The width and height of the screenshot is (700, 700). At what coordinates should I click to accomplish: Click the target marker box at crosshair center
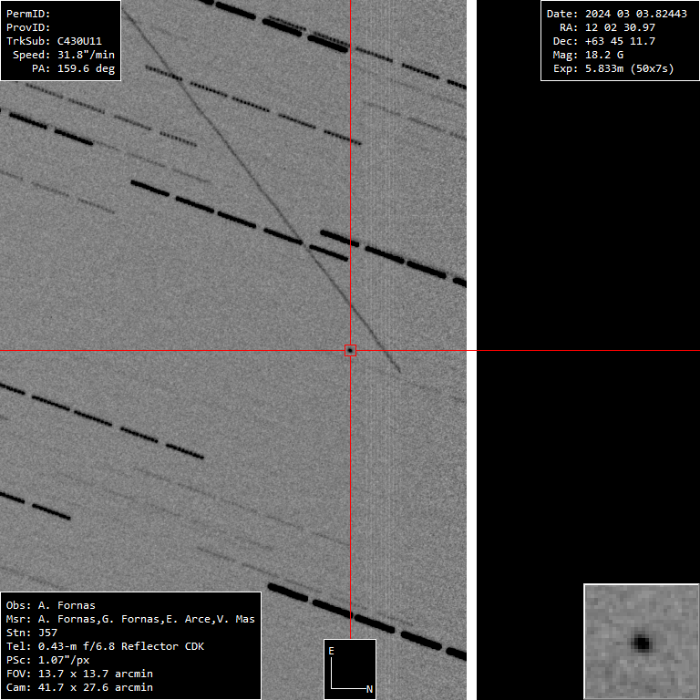coord(350,350)
